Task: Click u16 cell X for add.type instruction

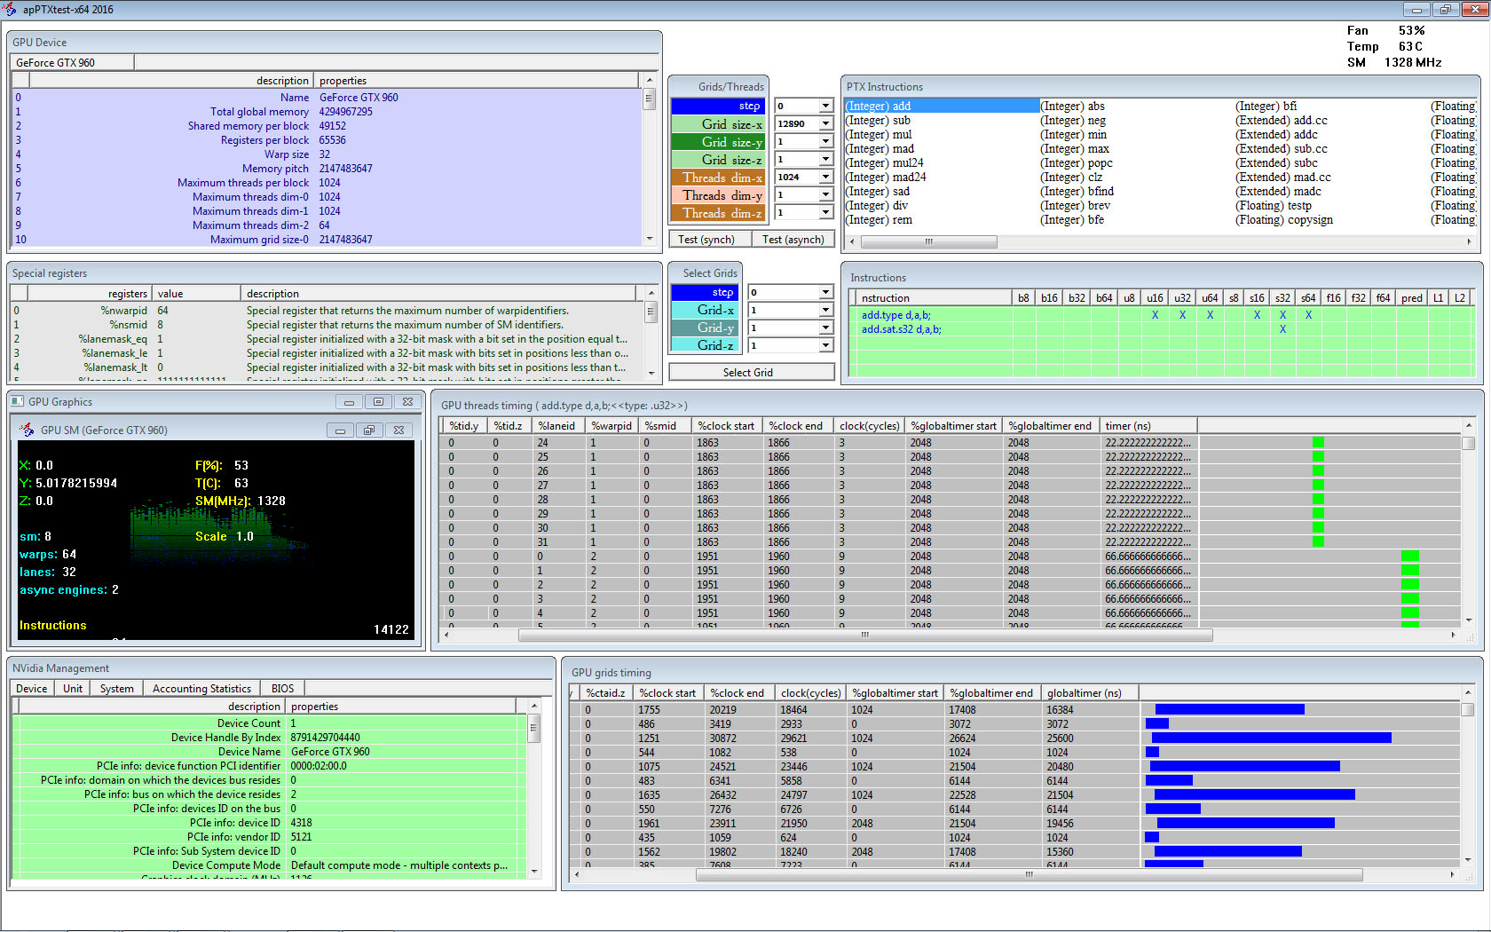Action: coord(1155,315)
